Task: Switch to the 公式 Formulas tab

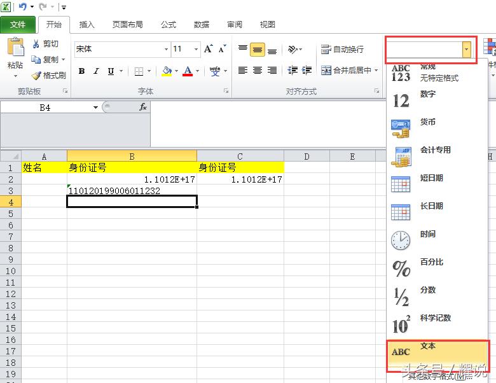Action: click(168, 25)
